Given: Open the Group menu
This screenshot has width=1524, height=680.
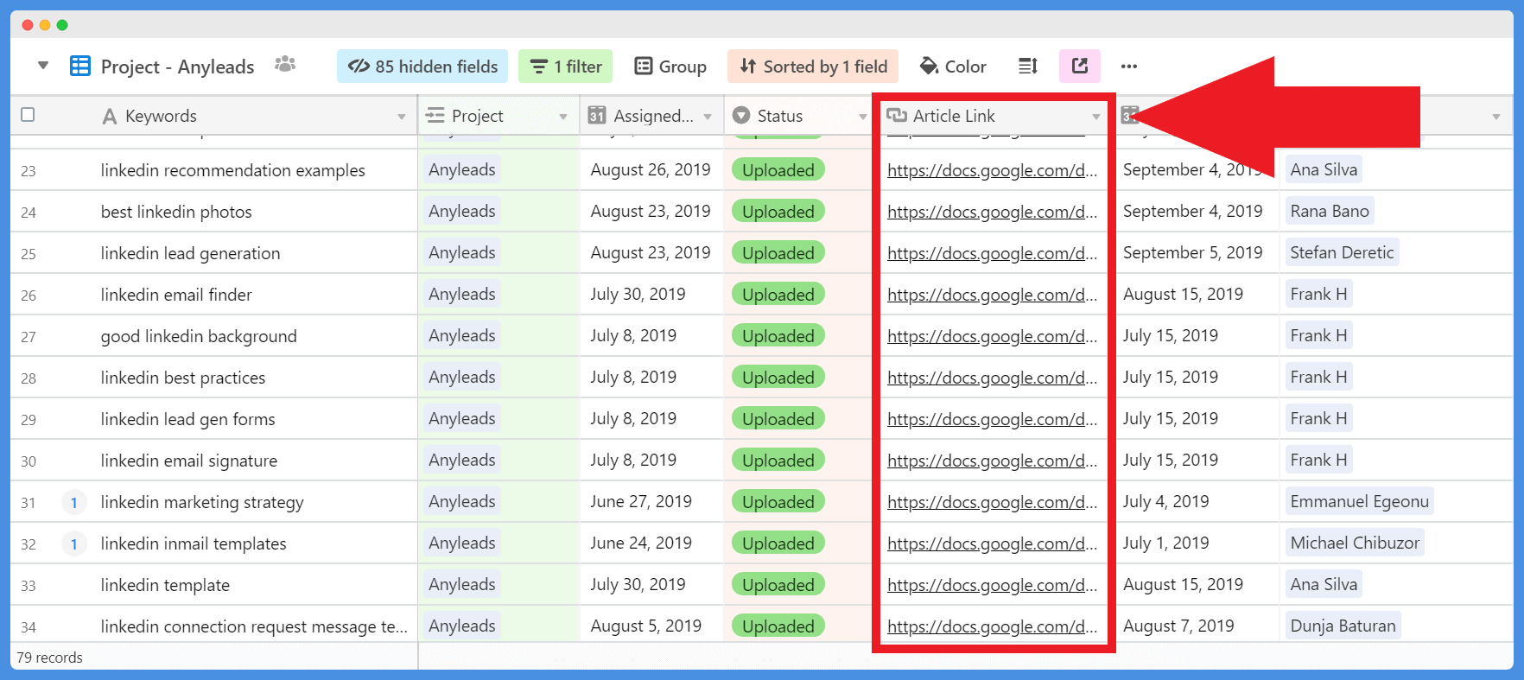Looking at the screenshot, I should point(670,67).
